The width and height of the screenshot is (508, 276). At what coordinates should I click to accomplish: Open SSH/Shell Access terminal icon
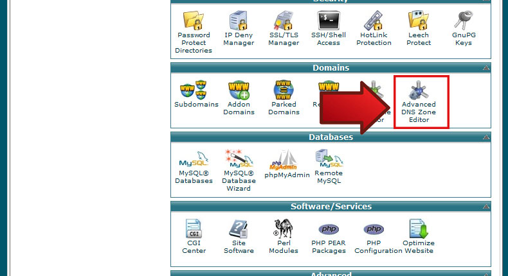tap(329, 20)
